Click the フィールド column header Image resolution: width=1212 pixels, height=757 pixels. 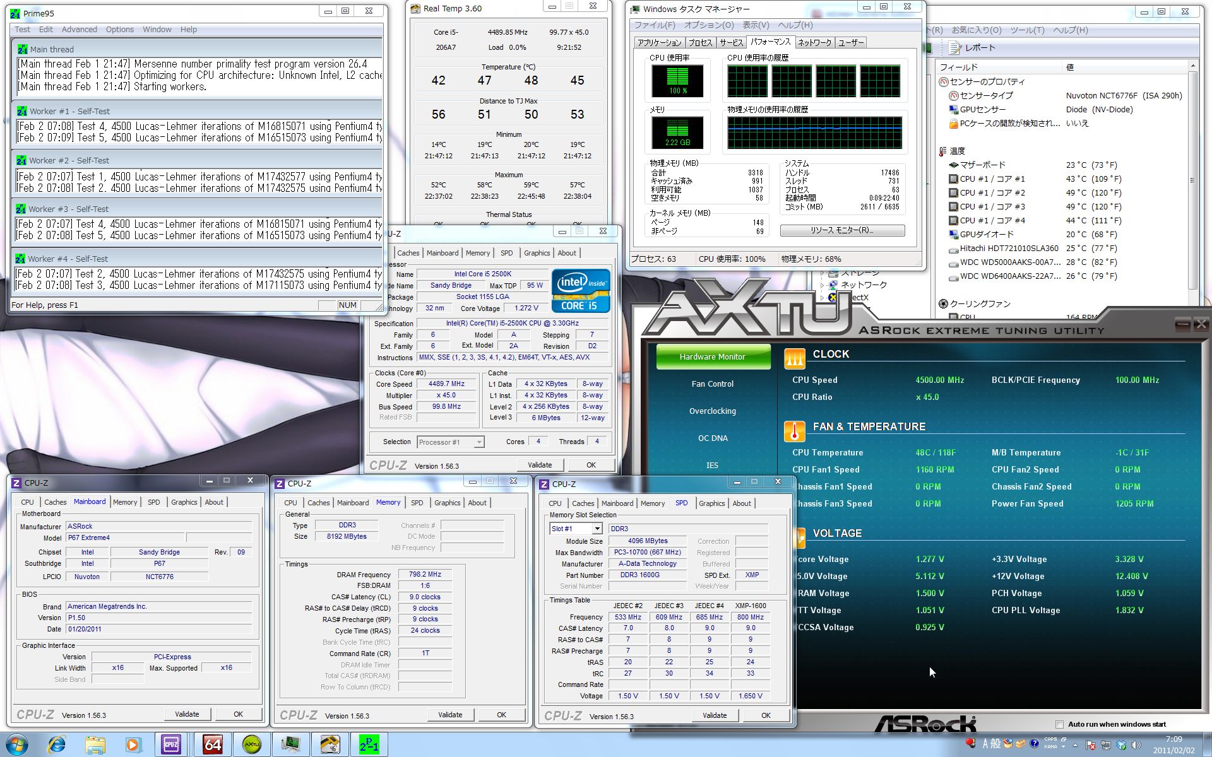(x=999, y=67)
